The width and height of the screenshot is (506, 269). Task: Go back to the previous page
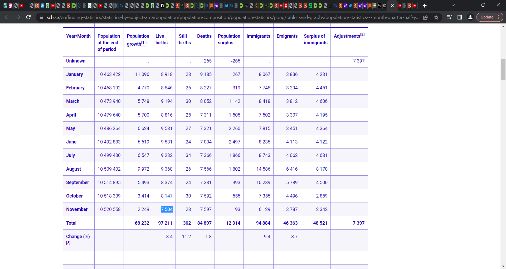pyautogui.click(x=7, y=17)
